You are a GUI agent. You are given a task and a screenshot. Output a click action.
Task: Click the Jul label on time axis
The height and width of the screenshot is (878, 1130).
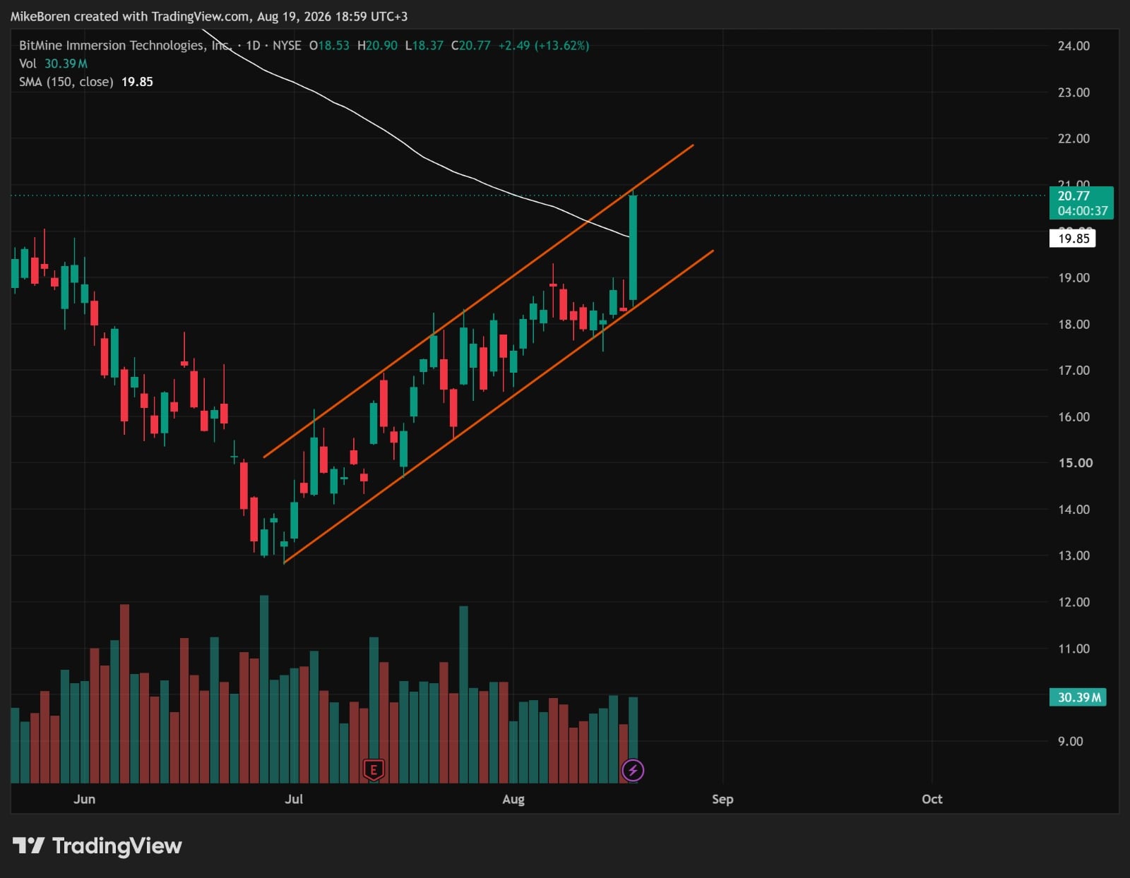point(294,799)
